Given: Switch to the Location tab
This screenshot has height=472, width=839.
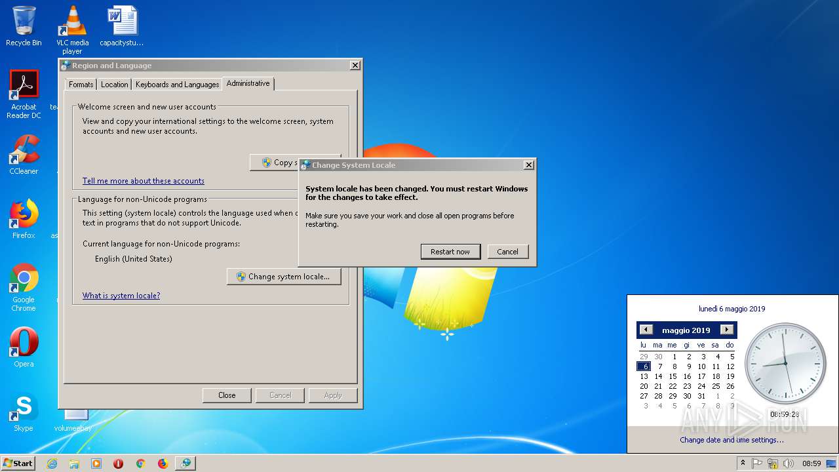Looking at the screenshot, I should pos(115,85).
